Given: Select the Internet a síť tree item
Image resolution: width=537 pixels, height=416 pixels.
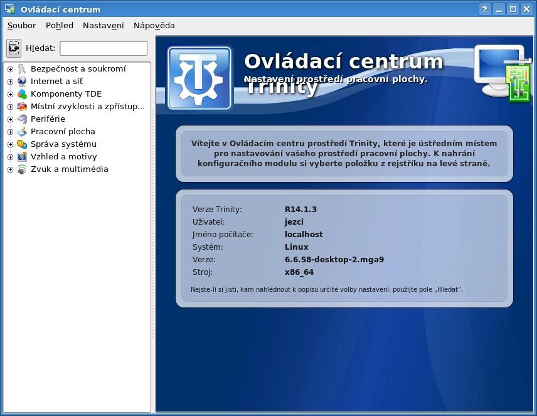Looking at the screenshot, I should pos(57,82).
